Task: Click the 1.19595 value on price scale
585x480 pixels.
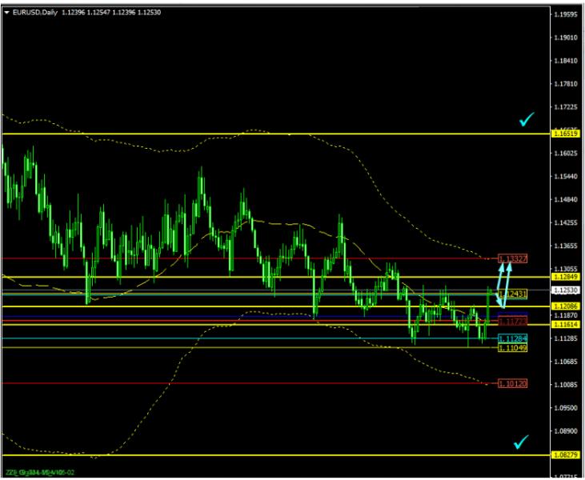Action: (x=566, y=14)
